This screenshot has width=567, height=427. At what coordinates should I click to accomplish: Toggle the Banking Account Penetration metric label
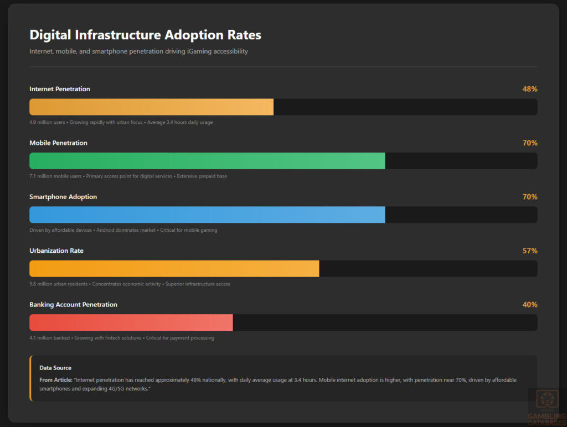coord(73,304)
